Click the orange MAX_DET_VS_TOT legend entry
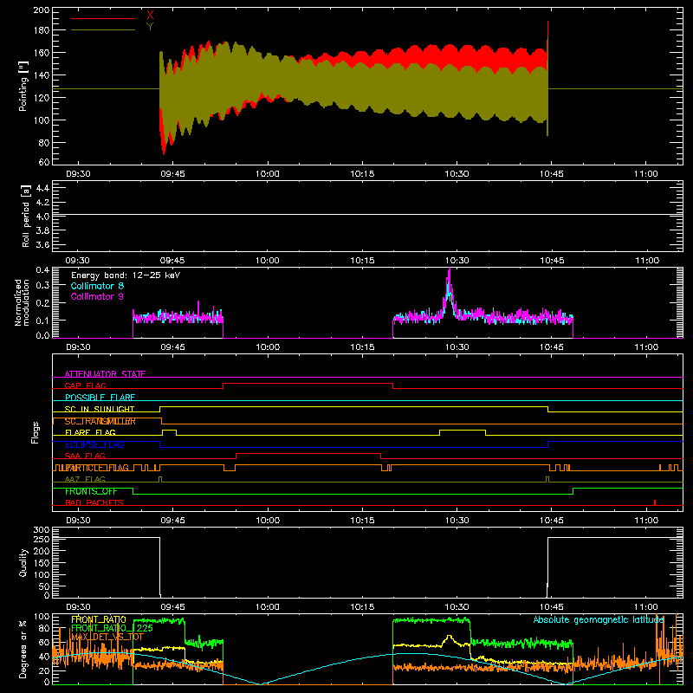Screen dimensions: 693x693 click(x=107, y=637)
